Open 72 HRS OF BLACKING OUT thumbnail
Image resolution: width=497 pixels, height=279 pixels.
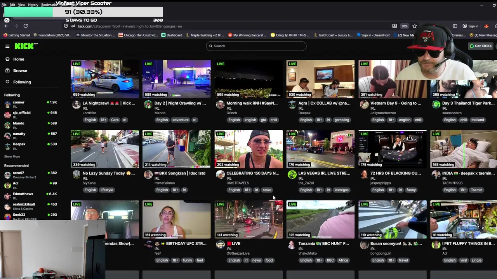393,149
